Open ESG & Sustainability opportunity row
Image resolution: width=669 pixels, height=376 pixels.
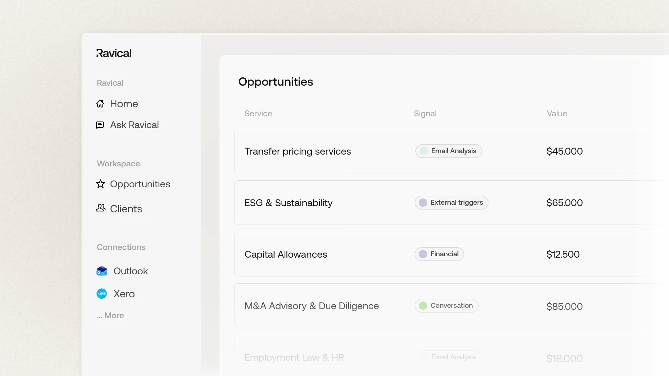(289, 203)
